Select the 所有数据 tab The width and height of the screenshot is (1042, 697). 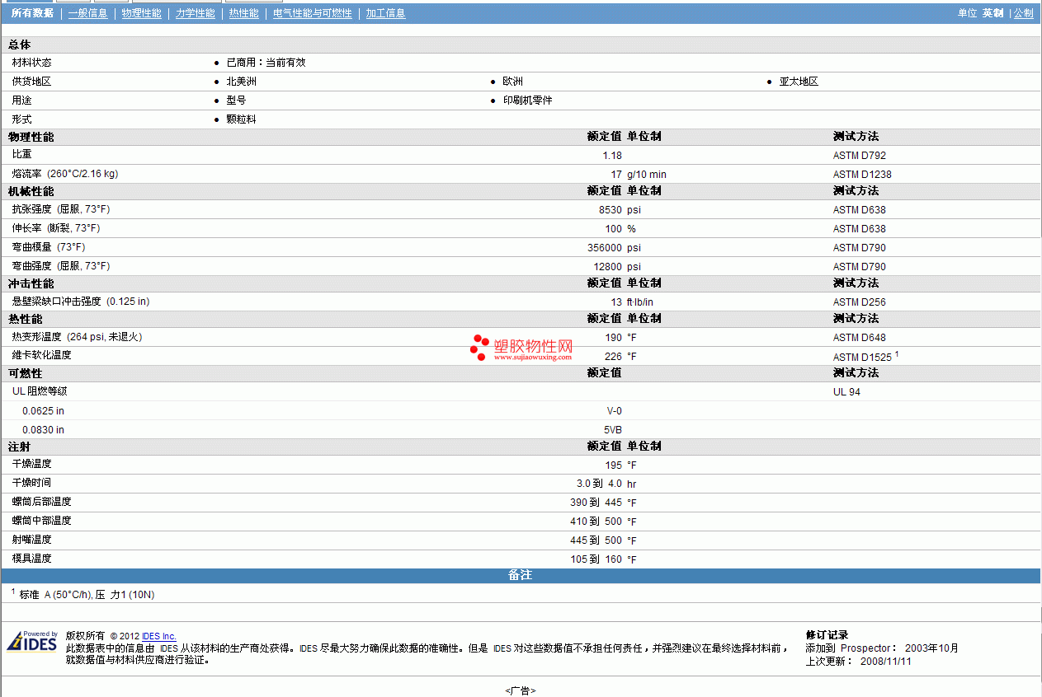[32, 13]
